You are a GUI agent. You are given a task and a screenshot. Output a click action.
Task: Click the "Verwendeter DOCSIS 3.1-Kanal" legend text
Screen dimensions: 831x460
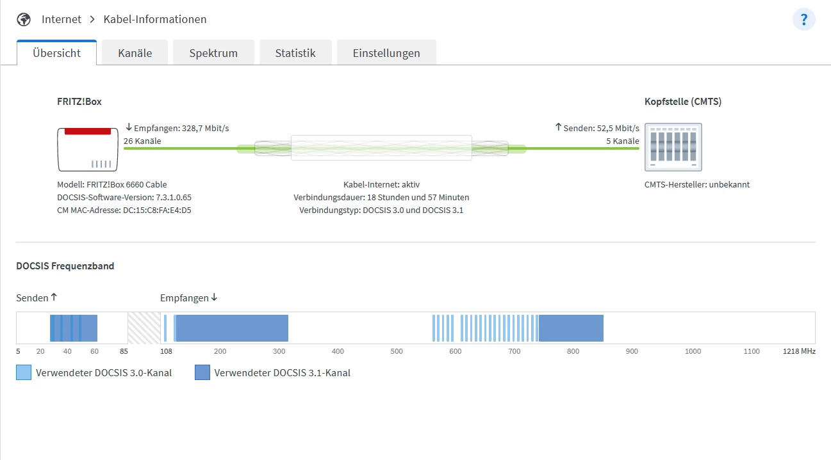click(x=283, y=372)
